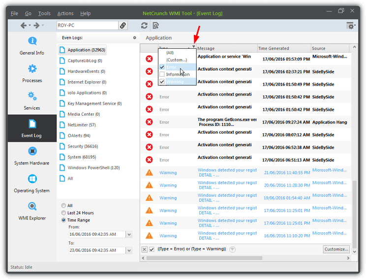Viewport: 366px width, 279px height.
Task: Open the WMI Explorer section
Action: coord(32,211)
